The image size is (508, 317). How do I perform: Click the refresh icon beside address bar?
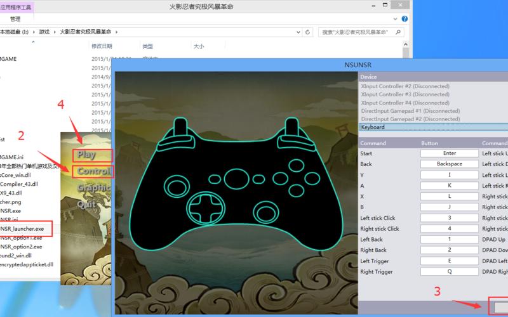[307, 31]
